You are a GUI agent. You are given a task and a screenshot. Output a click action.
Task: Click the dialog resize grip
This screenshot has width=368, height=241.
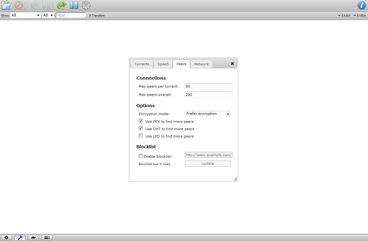[x=235, y=179]
